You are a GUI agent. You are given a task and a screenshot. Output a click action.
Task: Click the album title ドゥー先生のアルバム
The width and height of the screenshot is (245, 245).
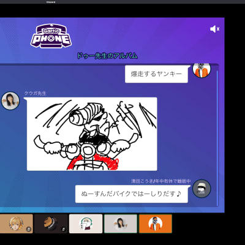[x=107, y=56]
